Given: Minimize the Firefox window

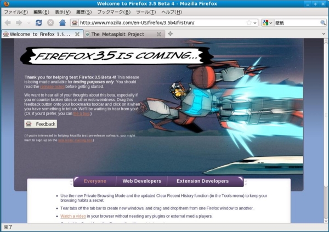Looking at the screenshot, I should pos(308,4).
